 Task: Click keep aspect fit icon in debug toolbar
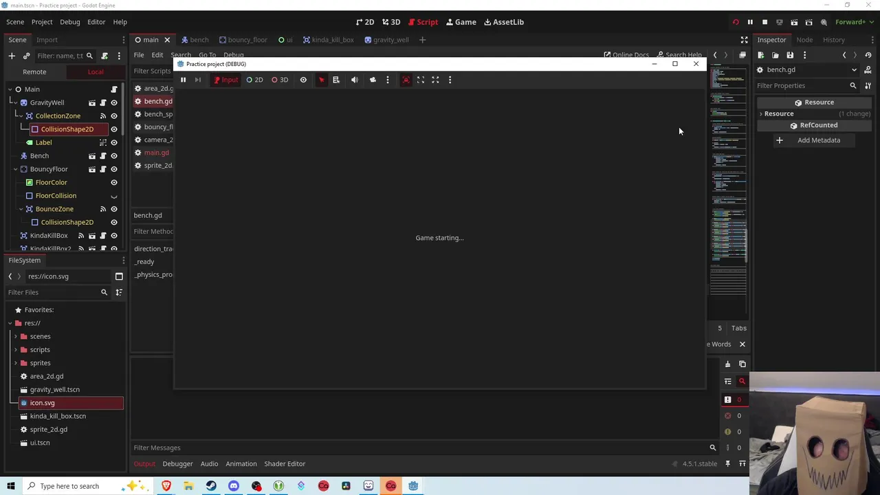(421, 80)
